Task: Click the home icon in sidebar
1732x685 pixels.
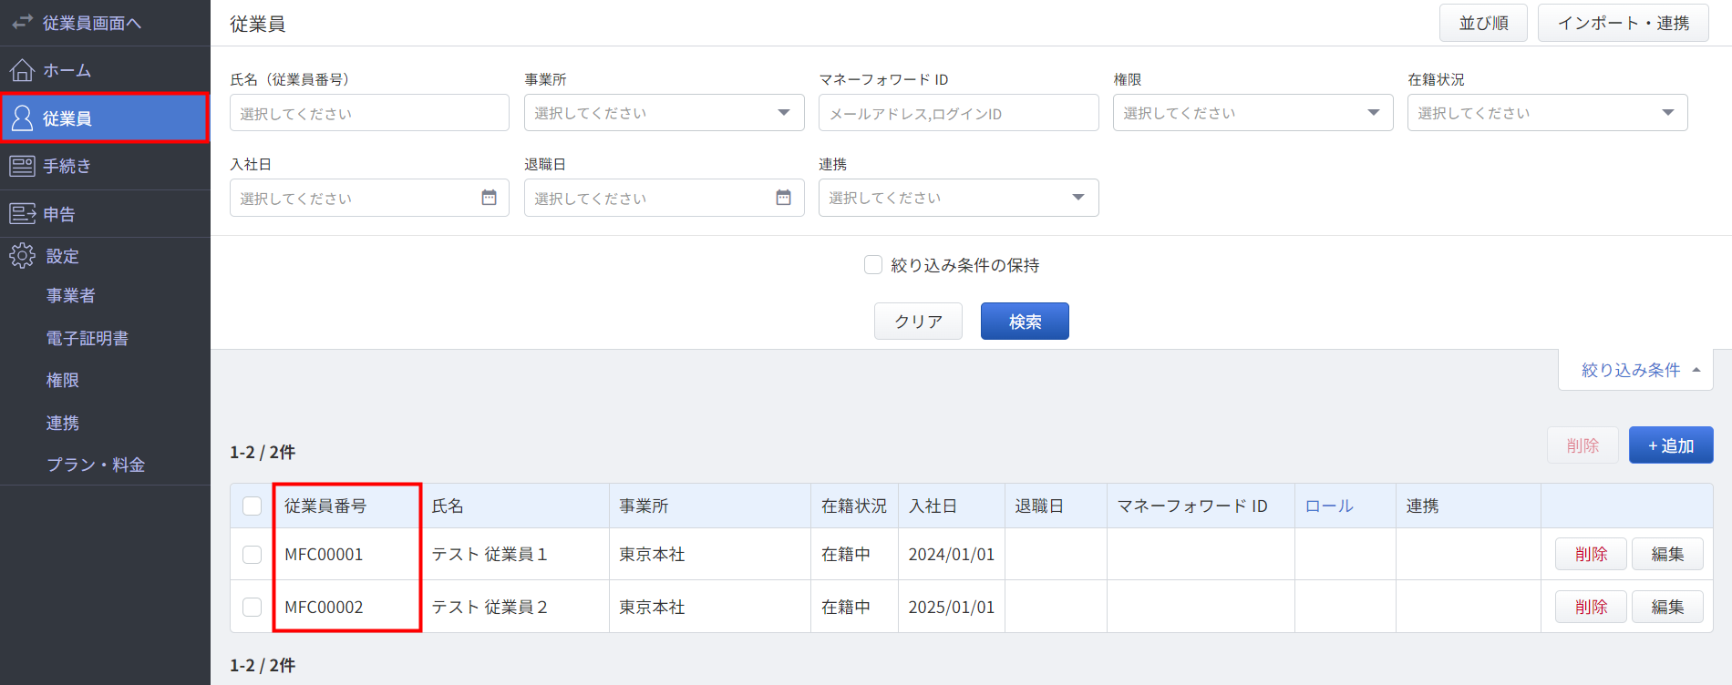Action: pos(22,70)
